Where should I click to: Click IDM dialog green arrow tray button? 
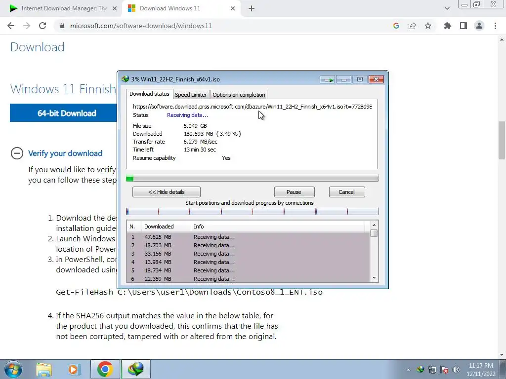click(x=328, y=79)
